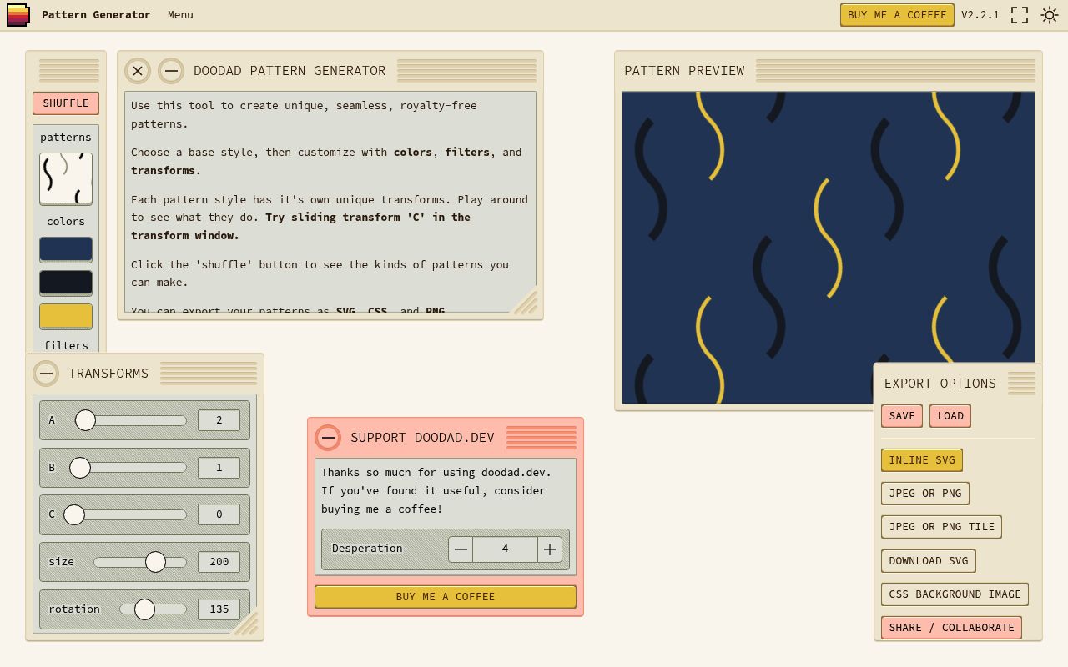Minimize the Support doodad.dev window
Image resolution: width=1068 pixels, height=667 pixels.
[x=328, y=438]
